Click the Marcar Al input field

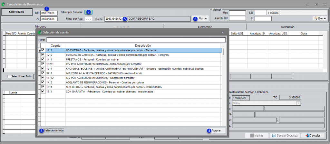pyautogui.click(x=263, y=19)
